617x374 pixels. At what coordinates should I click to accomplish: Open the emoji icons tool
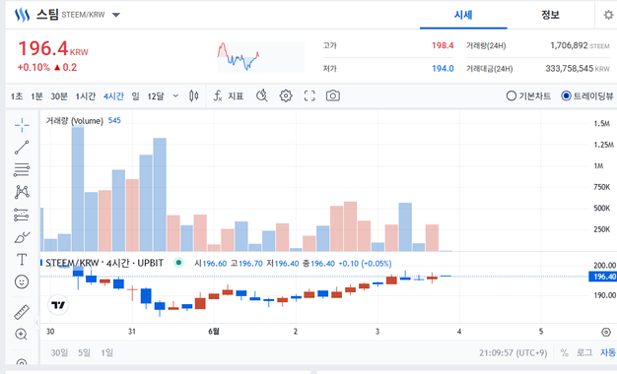coord(22,281)
